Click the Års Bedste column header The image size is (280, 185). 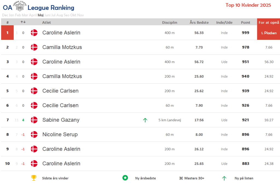[x=199, y=22]
